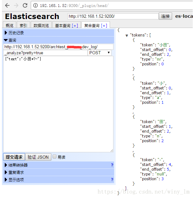Click the 验证 JSON validate button
The image size is (193, 198).
tap(38, 157)
